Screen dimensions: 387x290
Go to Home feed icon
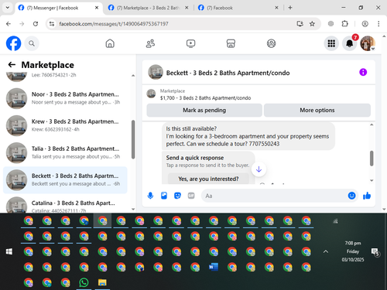pos(110,43)
